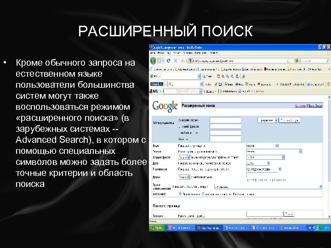Open the language (Язык) dropdown
Screen dimensions: 331x248
click(263, 146)
